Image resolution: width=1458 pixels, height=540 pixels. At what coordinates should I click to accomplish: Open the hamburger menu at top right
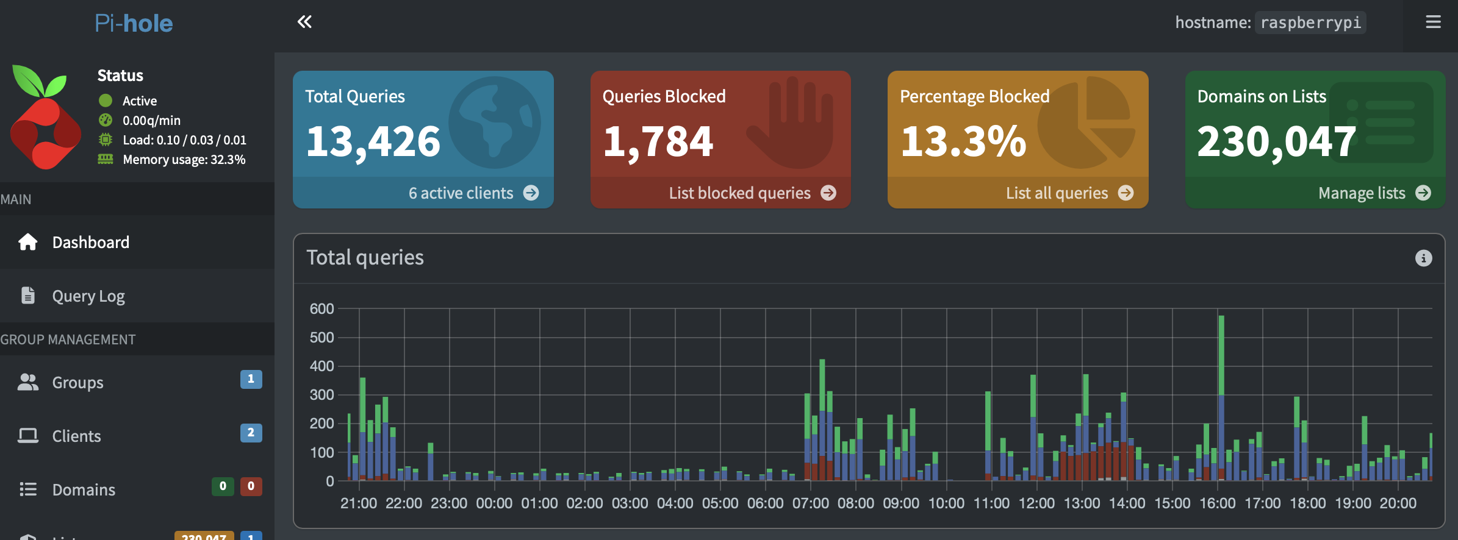[1433, 22]
